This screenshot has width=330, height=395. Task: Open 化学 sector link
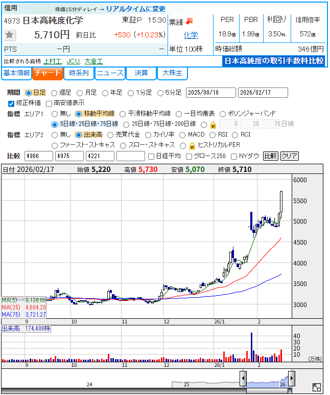coord(191,35)
